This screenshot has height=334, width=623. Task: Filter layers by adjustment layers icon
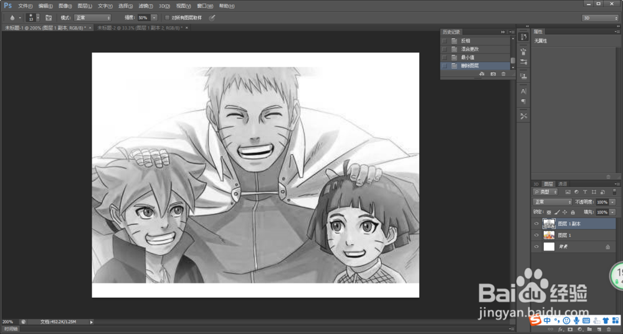(576, 192)
